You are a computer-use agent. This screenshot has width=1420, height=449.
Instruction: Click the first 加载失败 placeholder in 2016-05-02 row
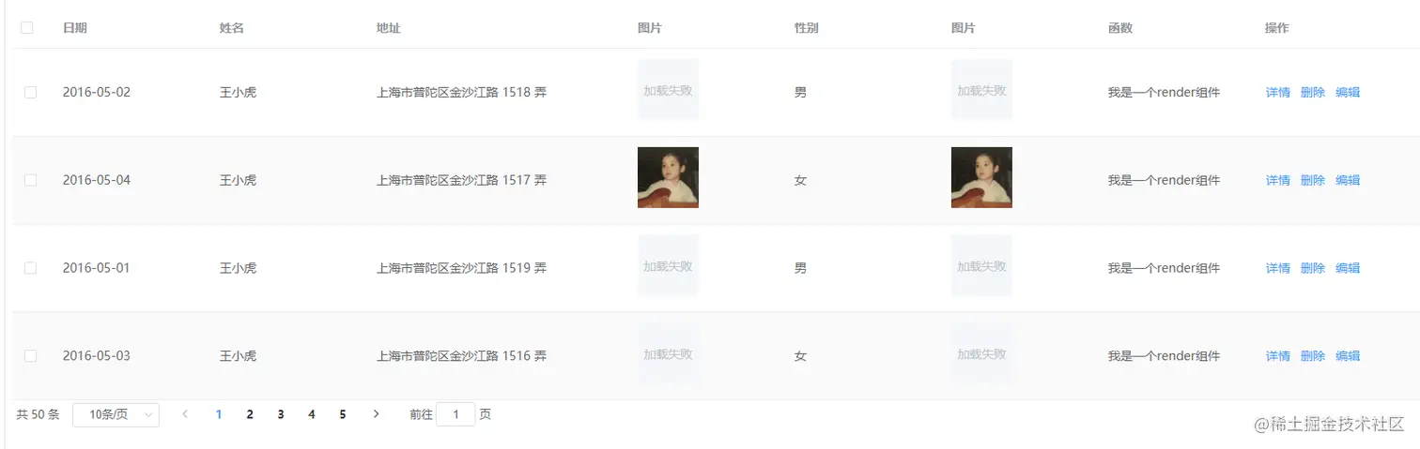[668, 90]
